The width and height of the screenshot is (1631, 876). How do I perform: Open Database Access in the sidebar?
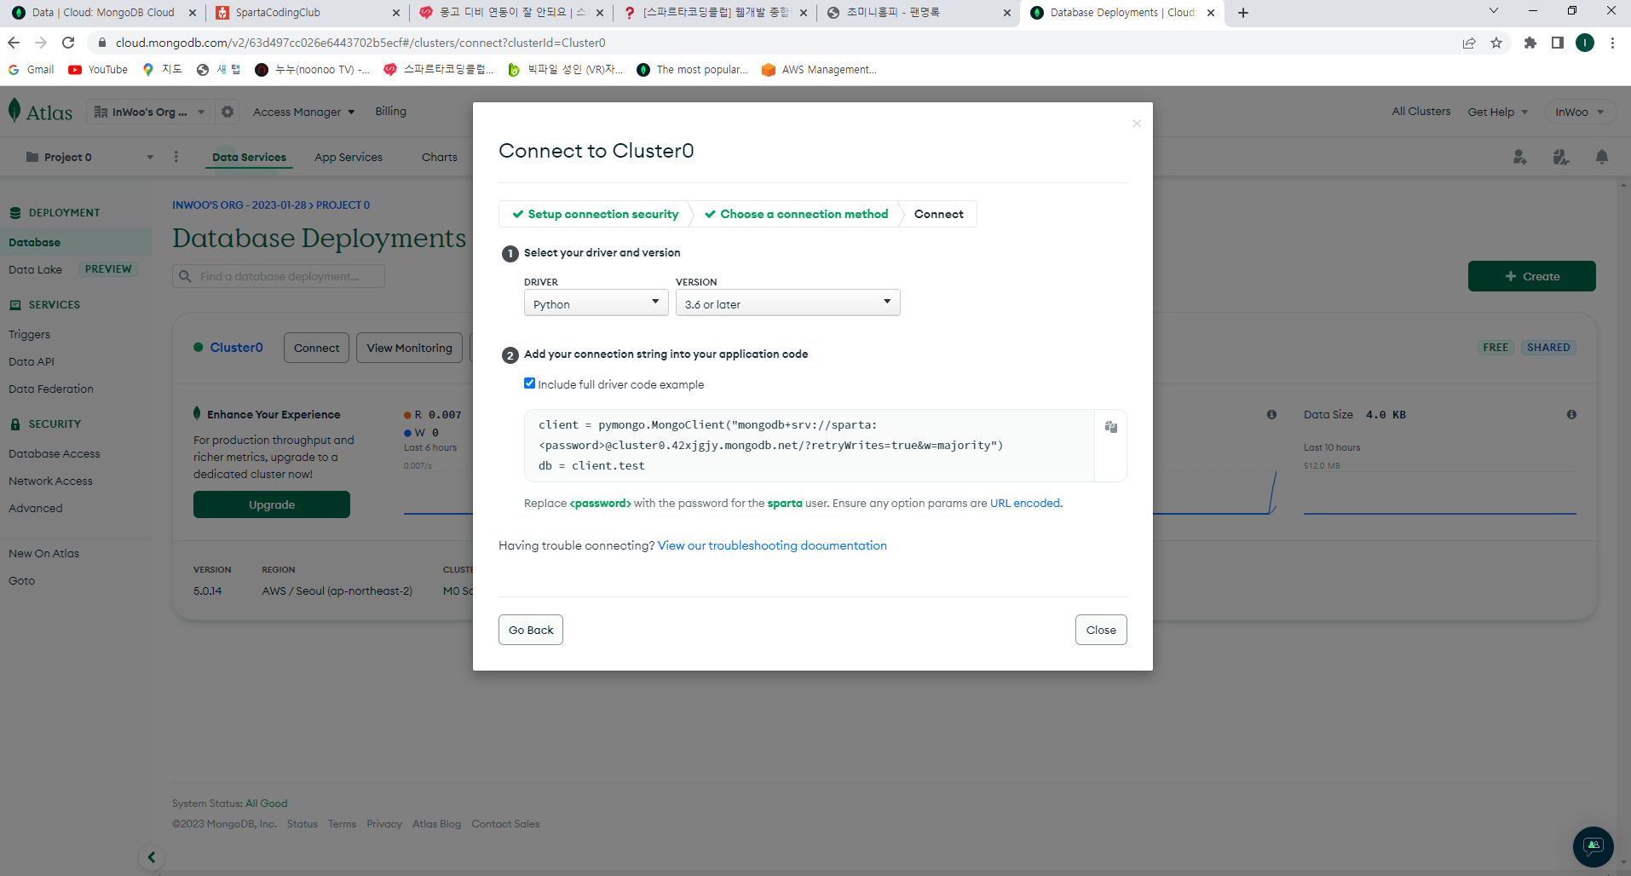click(x=54, y=453)
